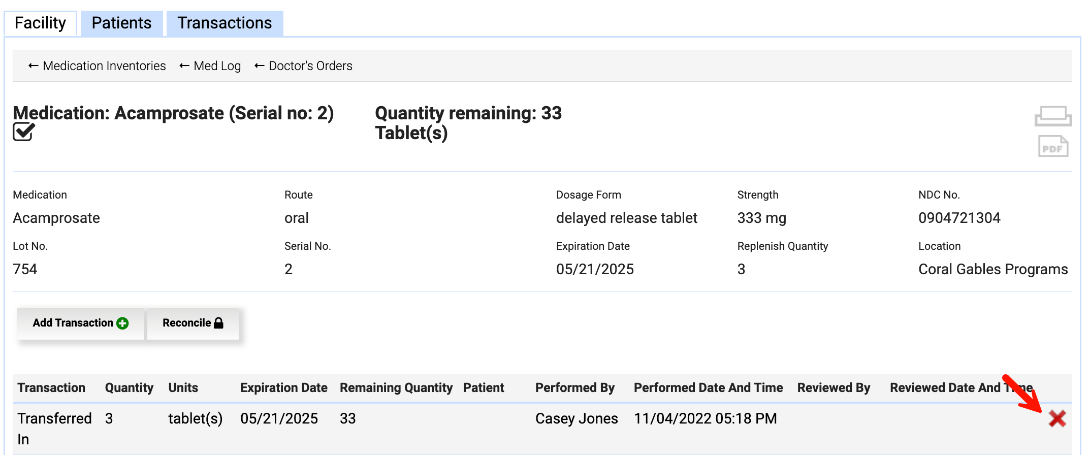Click the Reconcile lock icon
The width and height of the screenshot is (1089, 455).
219,323
